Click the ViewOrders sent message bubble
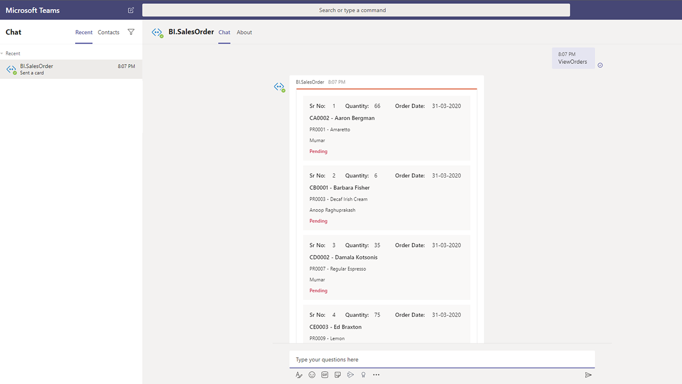 573,58
